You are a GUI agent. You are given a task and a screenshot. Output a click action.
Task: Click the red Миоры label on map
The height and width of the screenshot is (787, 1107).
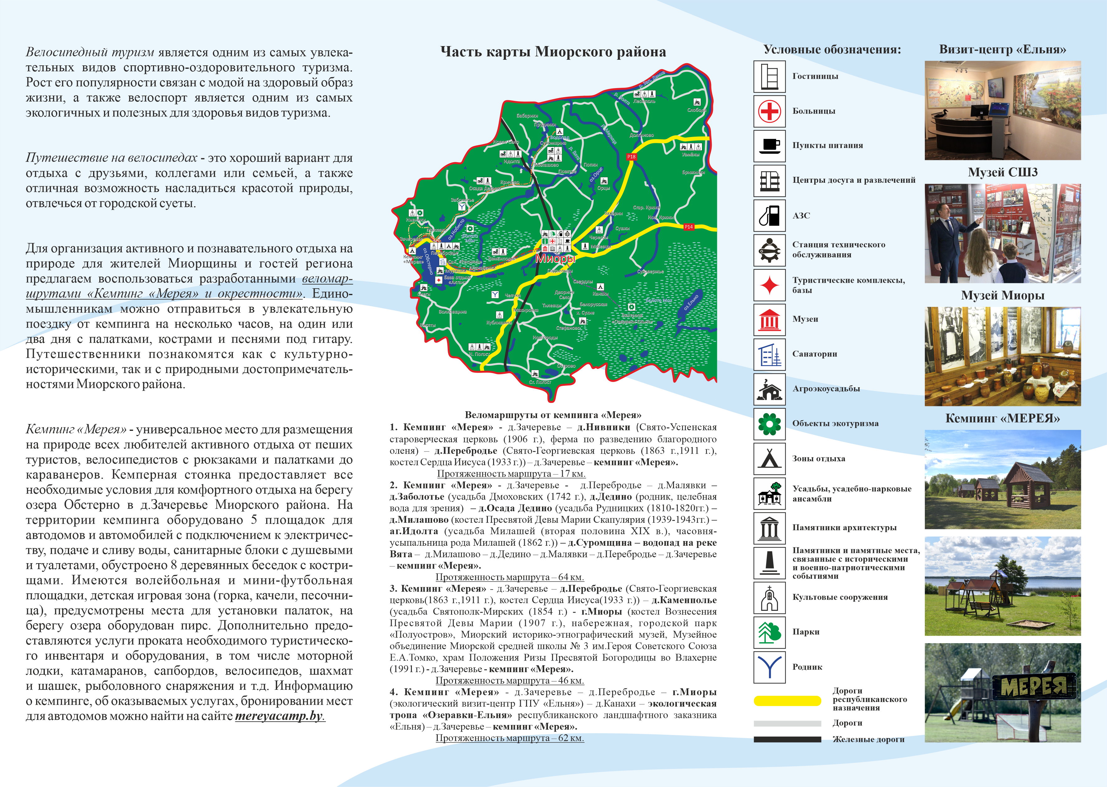coord(555,259)
